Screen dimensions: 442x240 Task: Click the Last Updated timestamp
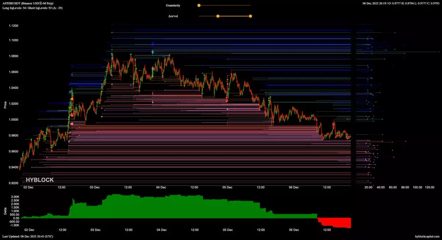28,236
